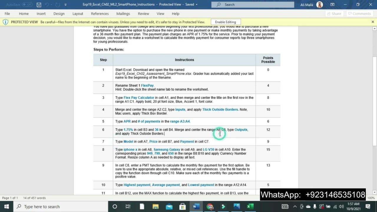Click the Redo icon in Quick Access
This screenshot has height=212, width=377.
tap(57, 5)
